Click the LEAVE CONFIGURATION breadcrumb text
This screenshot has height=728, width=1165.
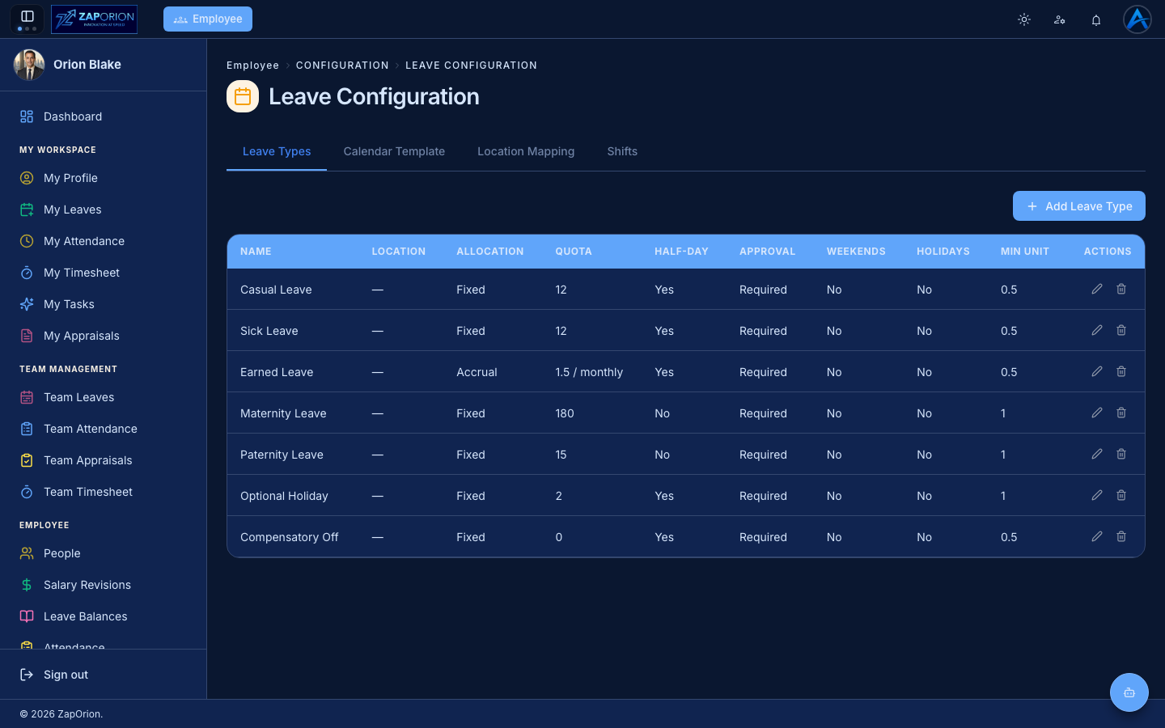click(471, 66)
